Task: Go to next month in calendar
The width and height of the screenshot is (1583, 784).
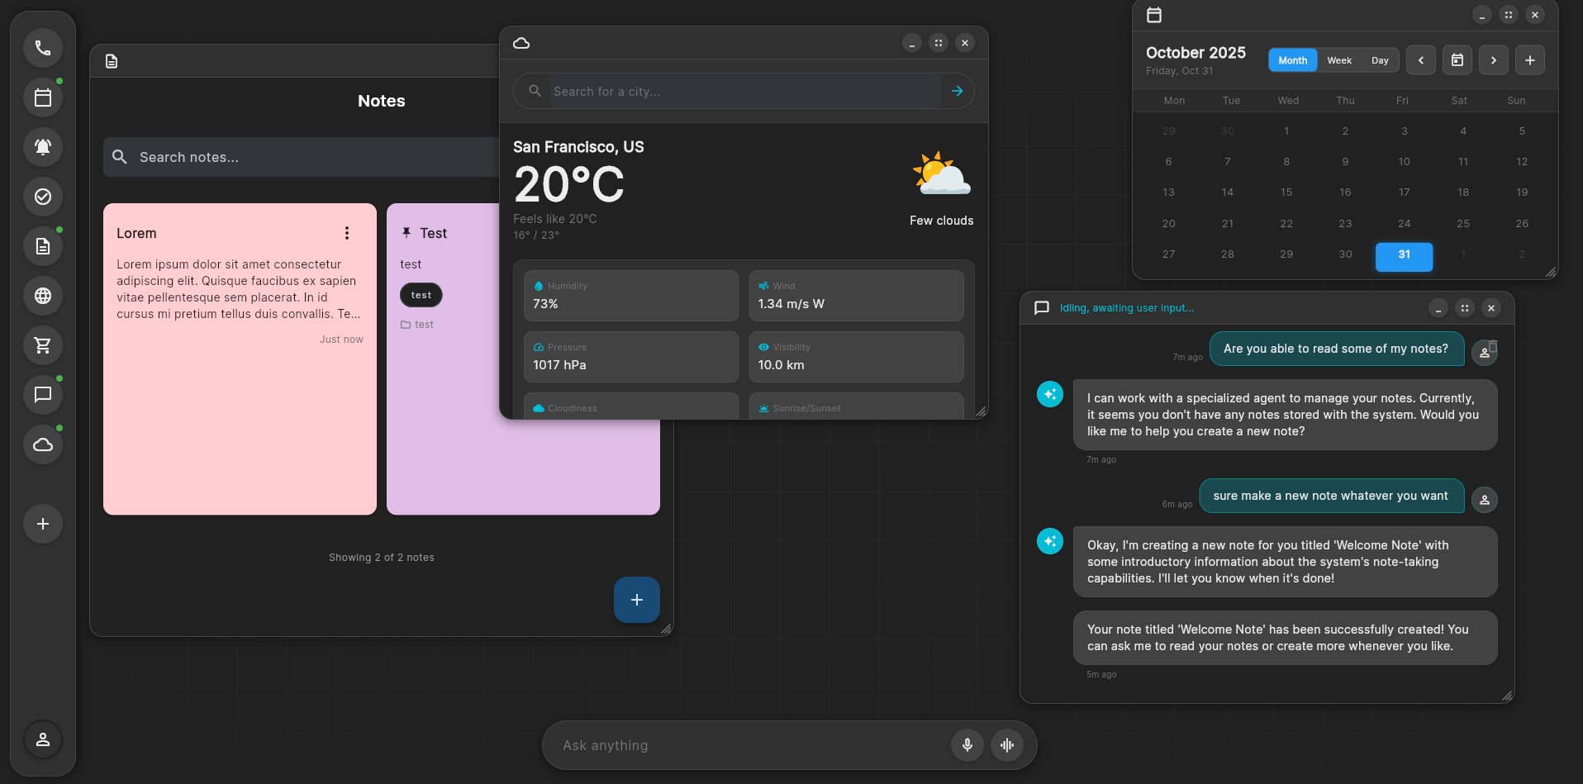Action: [x=1494, y=60]
